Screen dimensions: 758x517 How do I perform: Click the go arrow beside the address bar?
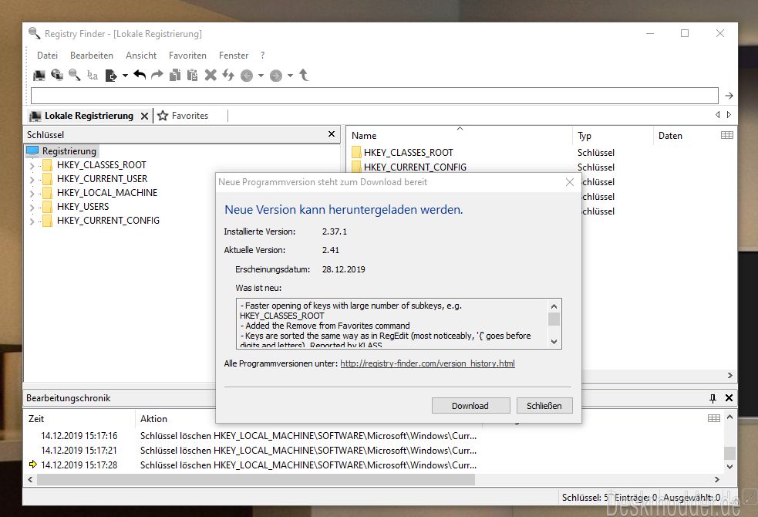[x=729, y=96]
